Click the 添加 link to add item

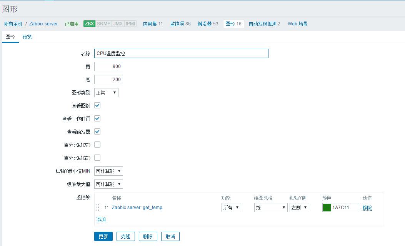(101, 219)
